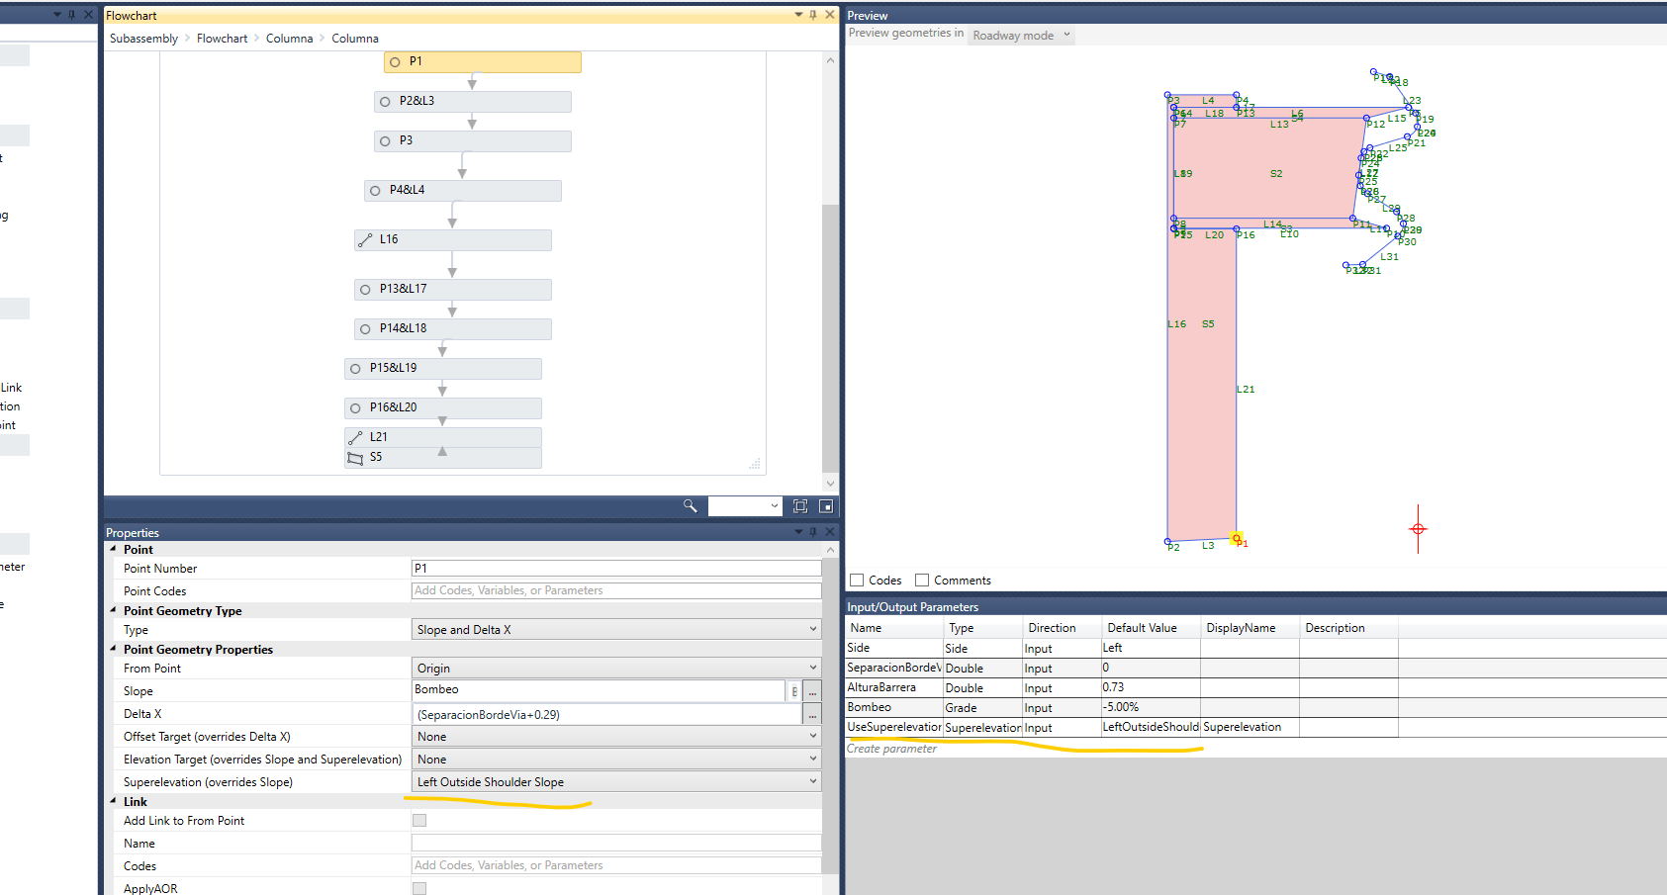Open the Roadway mode dropdown

pyautogui.click(x=1020, y=35)
